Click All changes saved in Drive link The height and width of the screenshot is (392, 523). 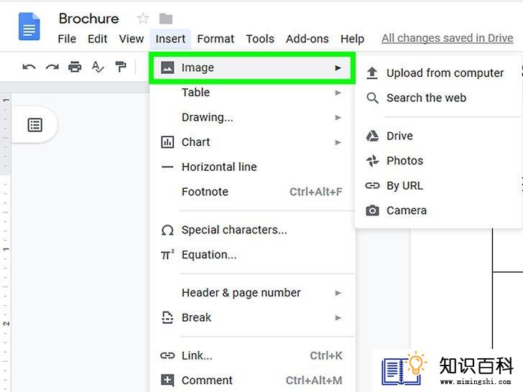click(448, 38)
